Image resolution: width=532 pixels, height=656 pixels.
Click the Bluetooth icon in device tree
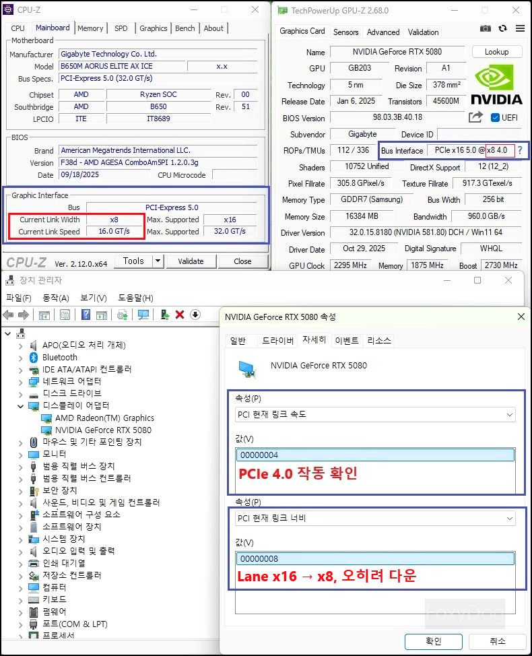click(34, 357)
